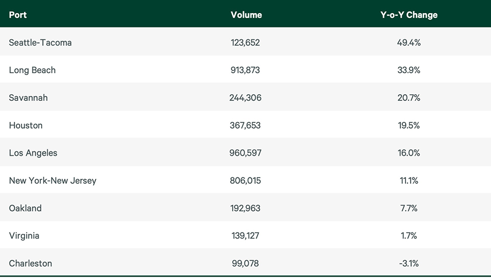Image resolution: width=491 pixels, height=278 pixels.
Task: Click the Port column header
Action: [18, 15]
